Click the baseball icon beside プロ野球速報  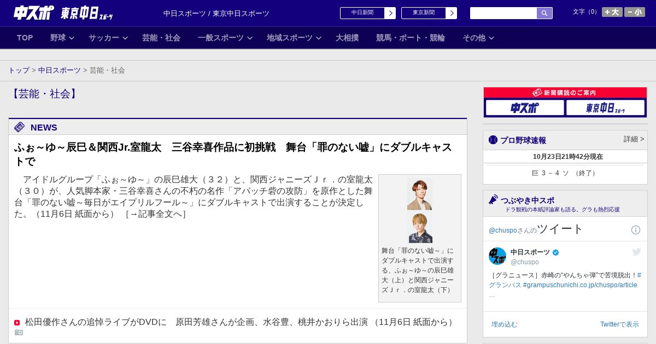pos(493,140)
